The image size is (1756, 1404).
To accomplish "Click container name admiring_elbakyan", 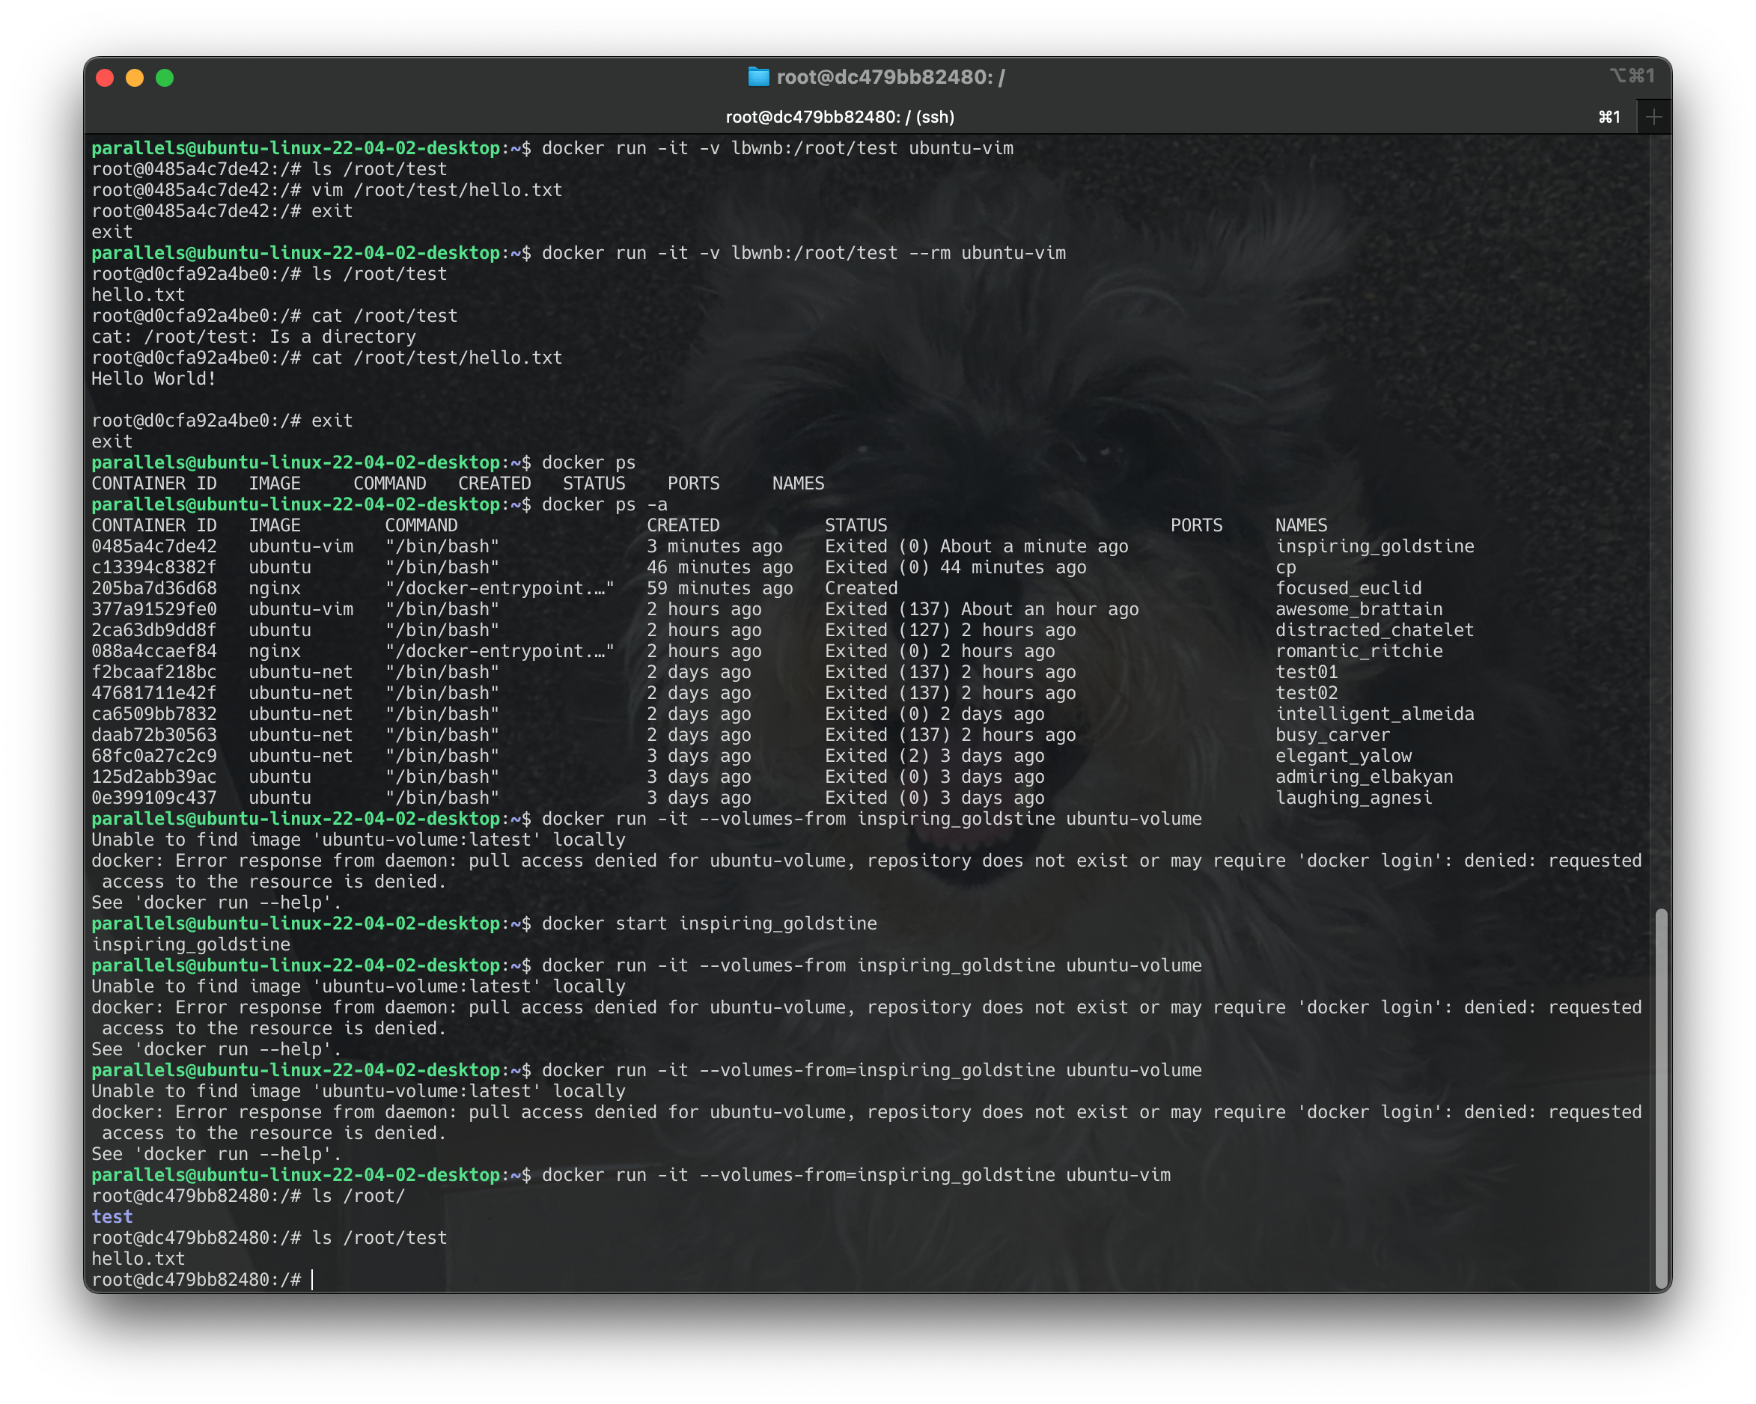I will (1365, 777).
